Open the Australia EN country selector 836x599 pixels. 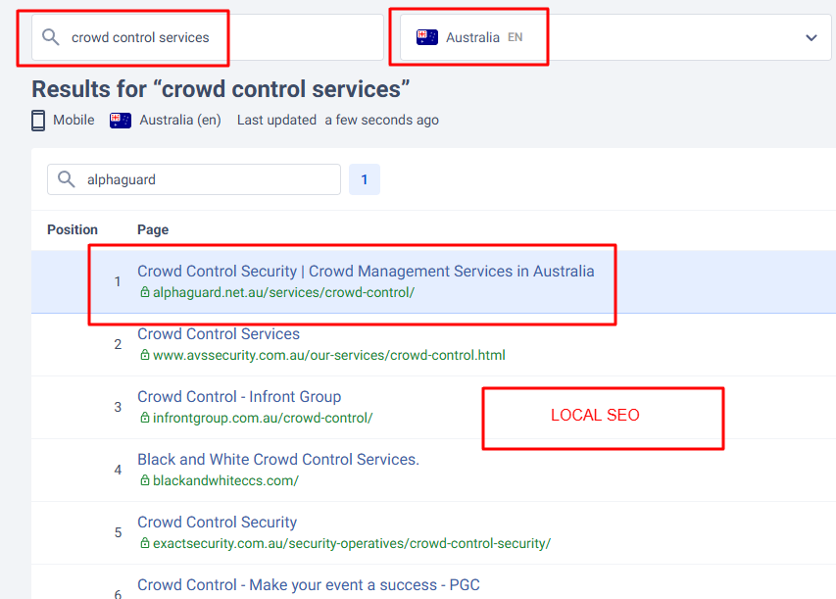pyautogui.click(x=615, y=37)
